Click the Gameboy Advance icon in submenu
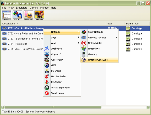151x115 pixels. 84,37
